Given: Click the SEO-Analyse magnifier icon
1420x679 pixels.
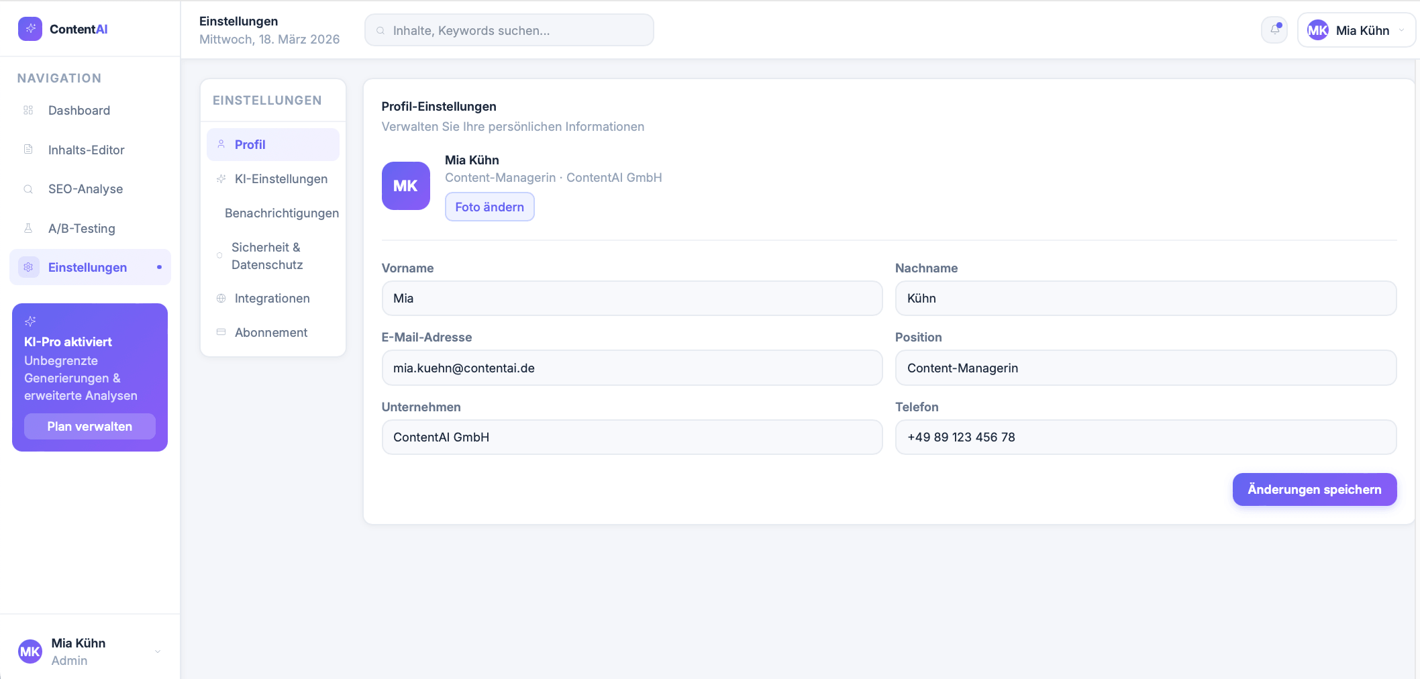Looking at the screenshot, I should 28,189.
